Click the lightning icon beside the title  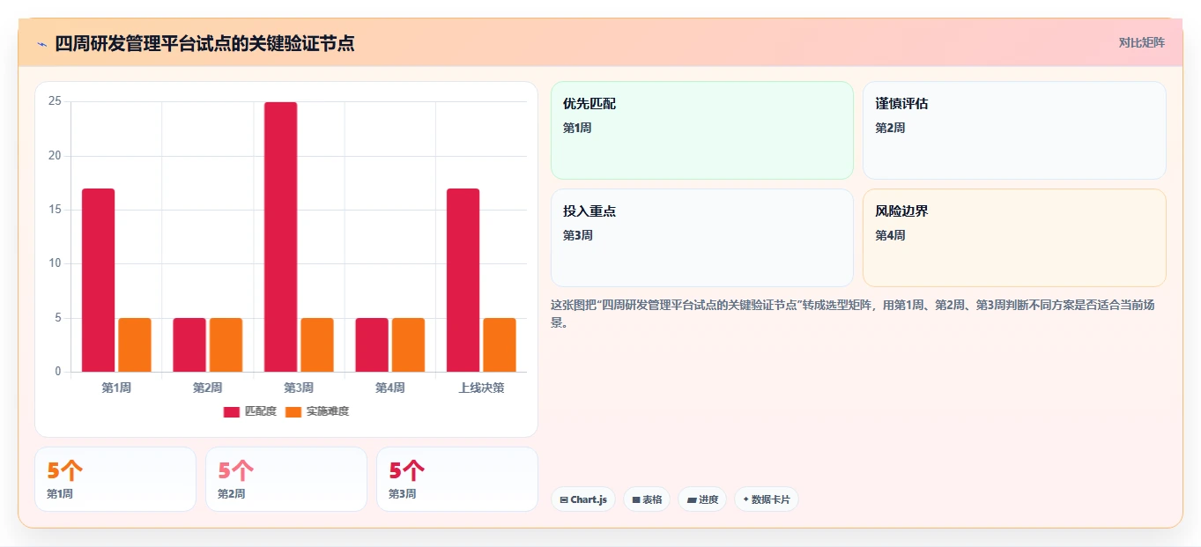tap(41, 43)
